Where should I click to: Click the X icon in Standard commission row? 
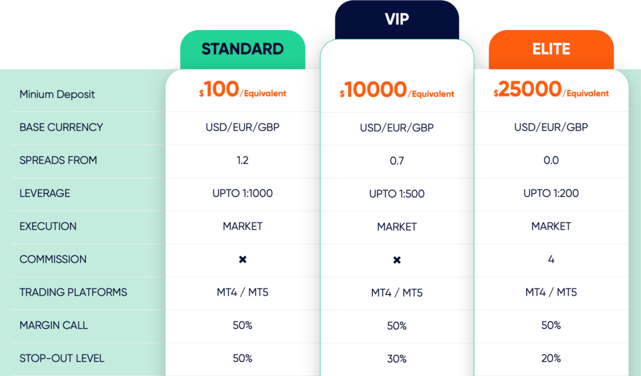click(x=242, y=259)
